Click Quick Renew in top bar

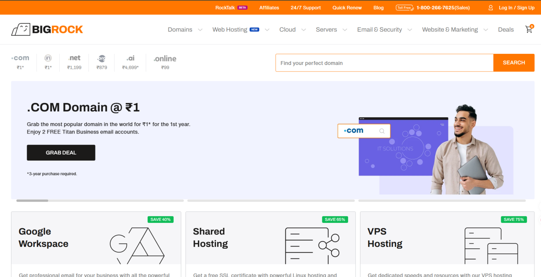click(x=347, y=8)
